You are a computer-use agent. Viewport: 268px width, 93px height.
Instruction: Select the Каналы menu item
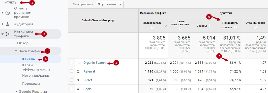tap(29, 59)
